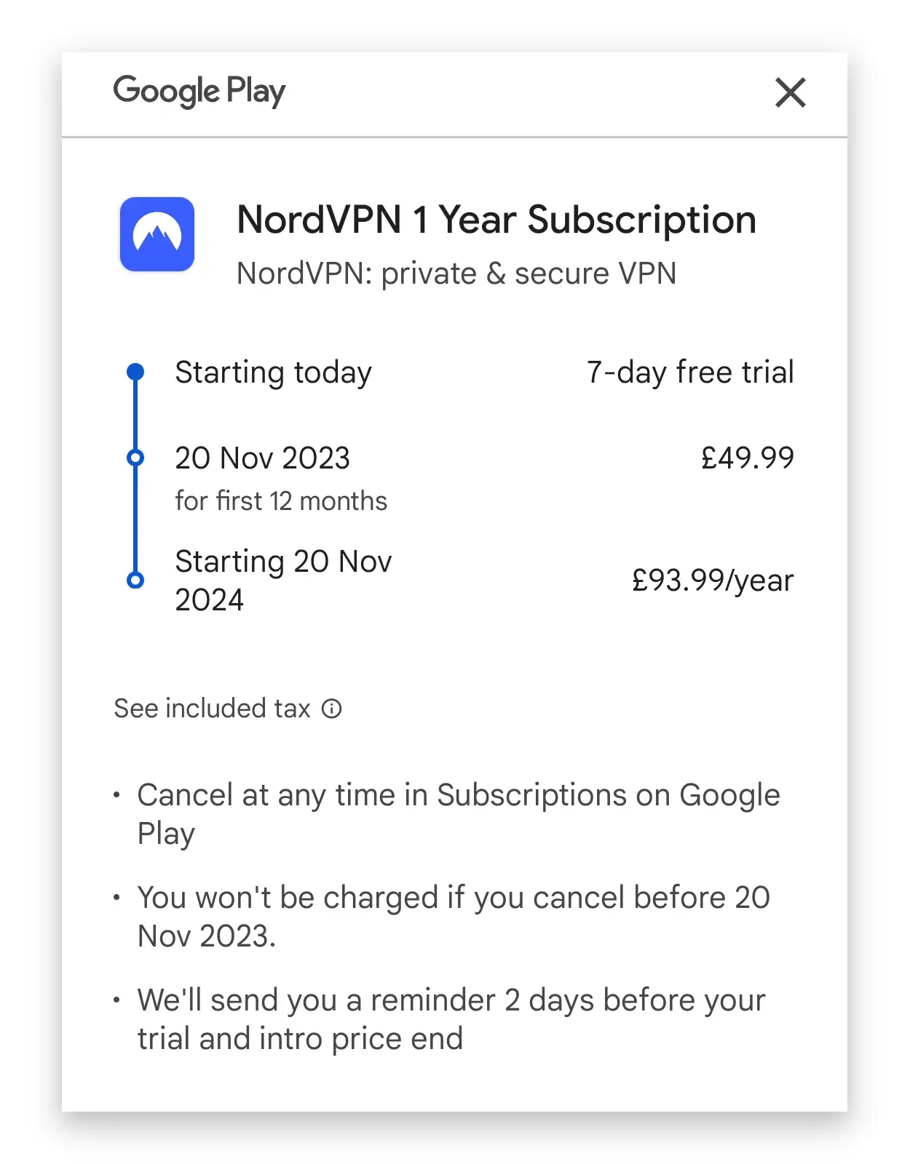Screen dimensions: 910x1164
Task: Click the NordVPN app icon
Action: 157,234
